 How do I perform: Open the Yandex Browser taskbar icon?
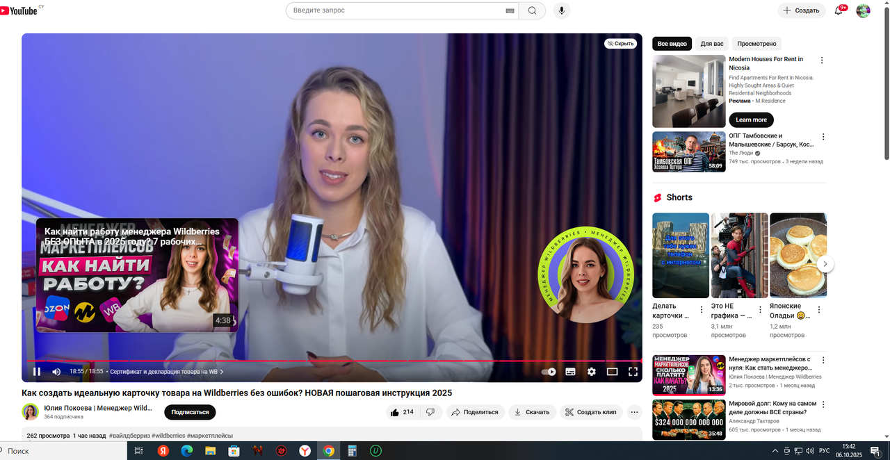(x=305, y=451)
